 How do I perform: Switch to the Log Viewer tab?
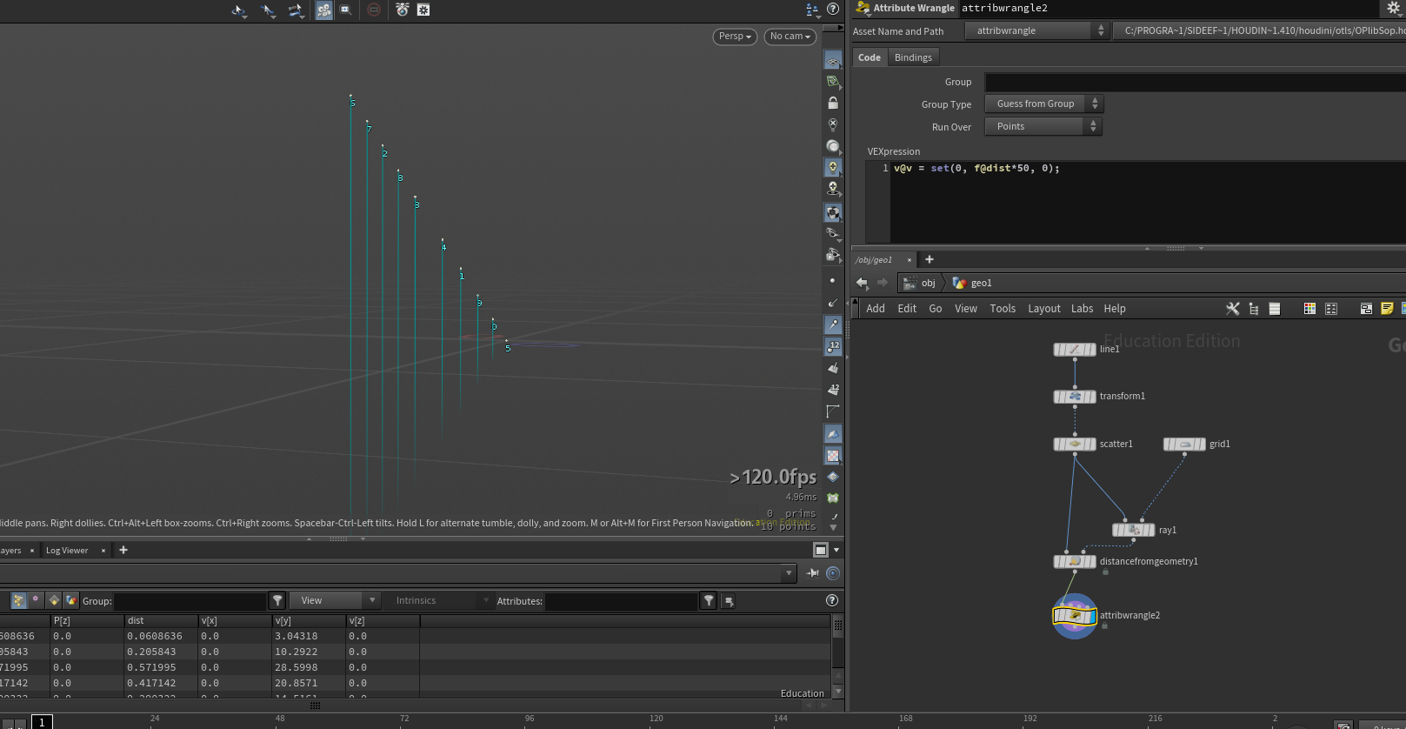pyautogui.click(x=67, y=551)
